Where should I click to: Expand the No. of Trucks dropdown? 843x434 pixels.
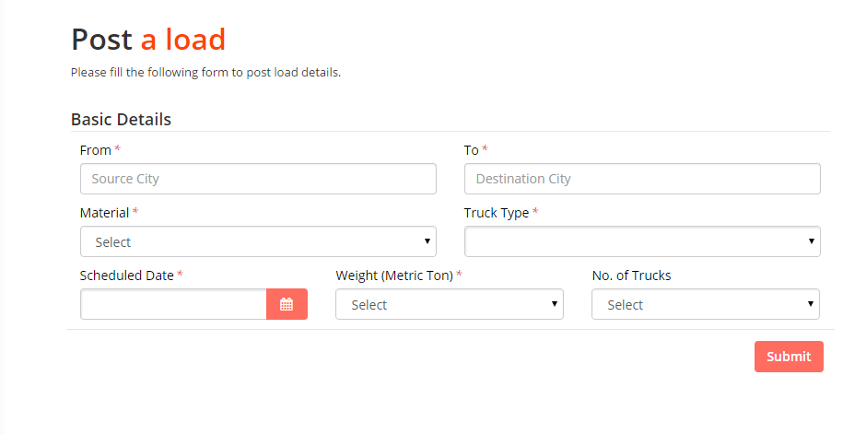click(x=705, y=304)
